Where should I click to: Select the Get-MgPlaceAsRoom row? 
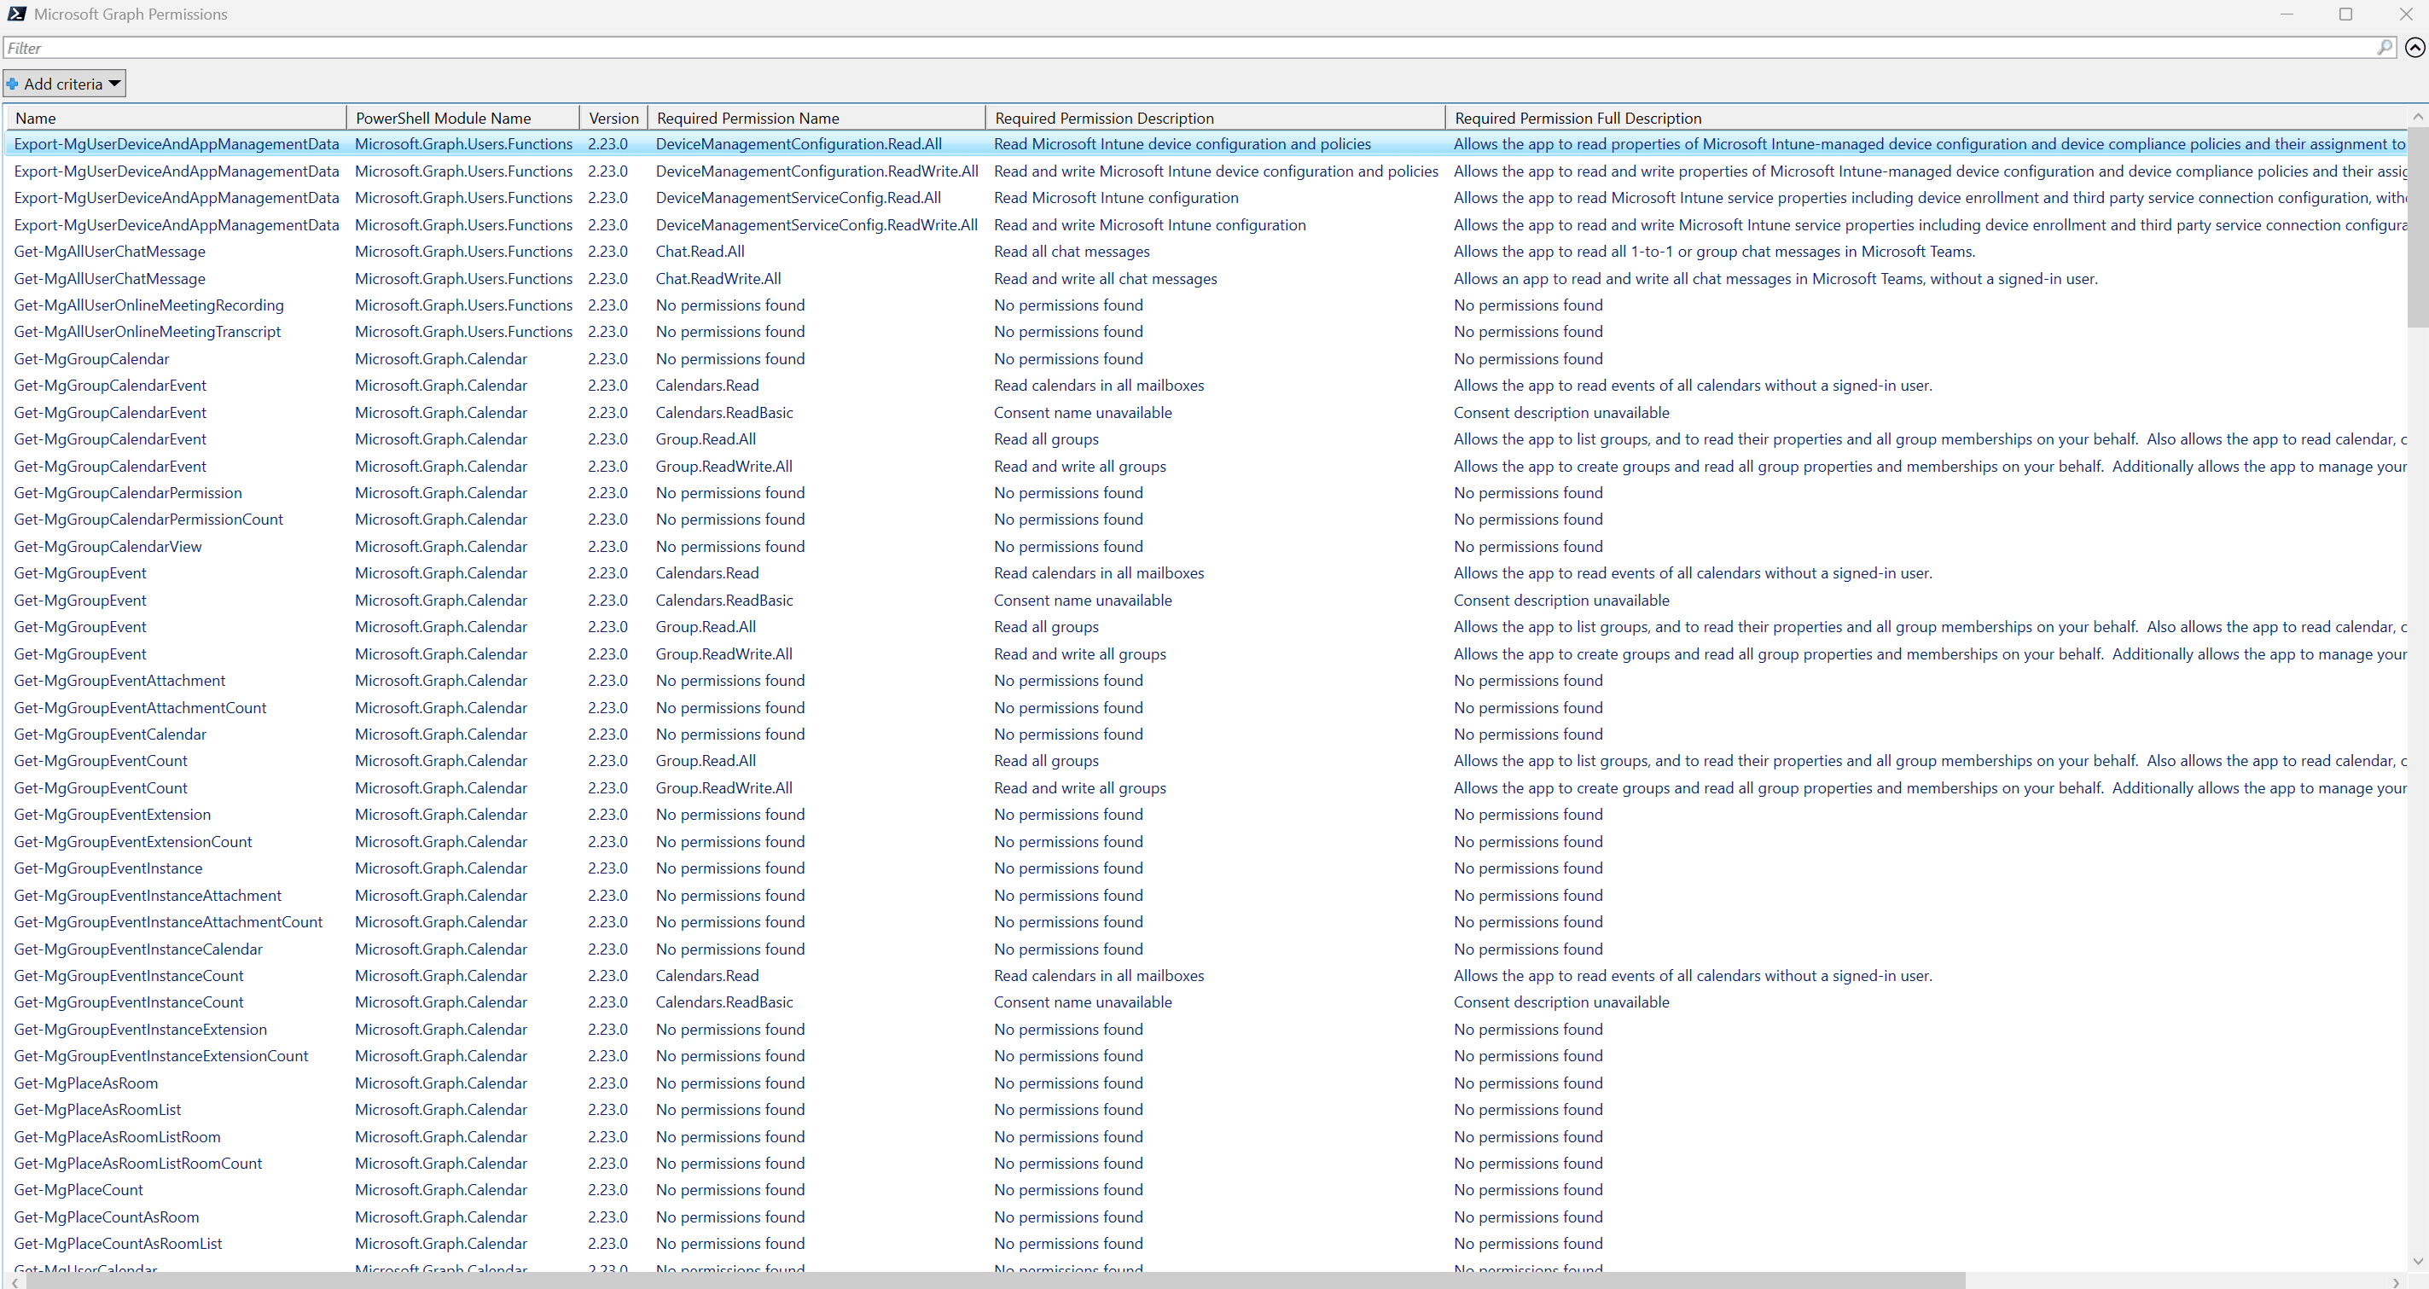86,1083
